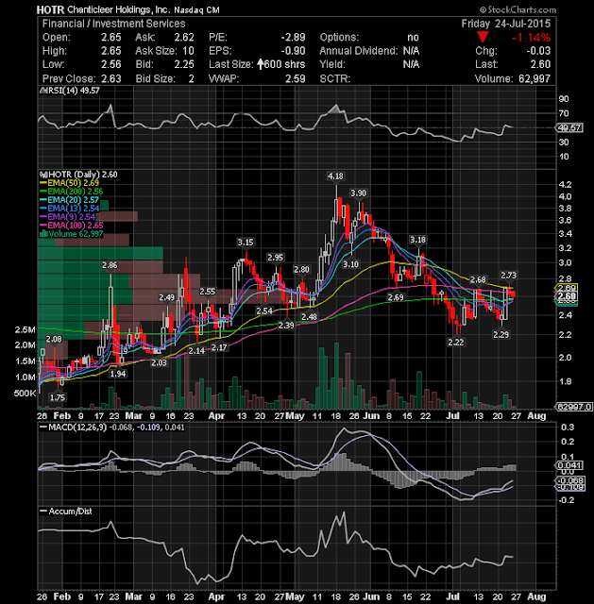This screenshot has height=604, width=594.
Task: Click the HOTR ticker symbol in the title
Action: click(50, 9)
